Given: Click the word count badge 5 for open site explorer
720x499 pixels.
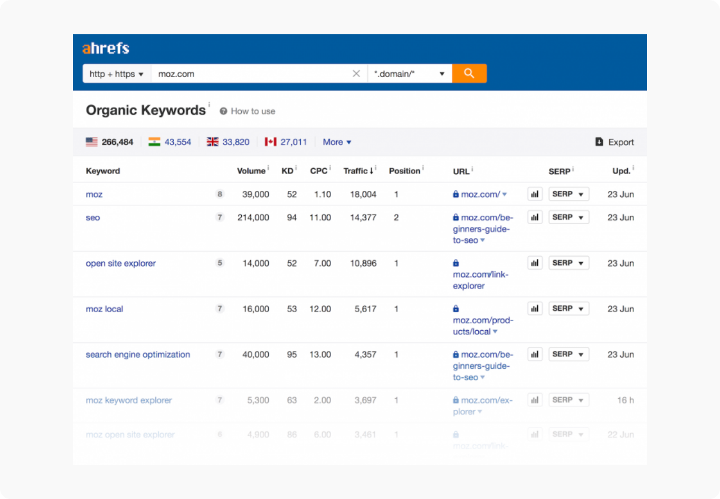Looking at the screenshot, I should (x=220, y=263).
